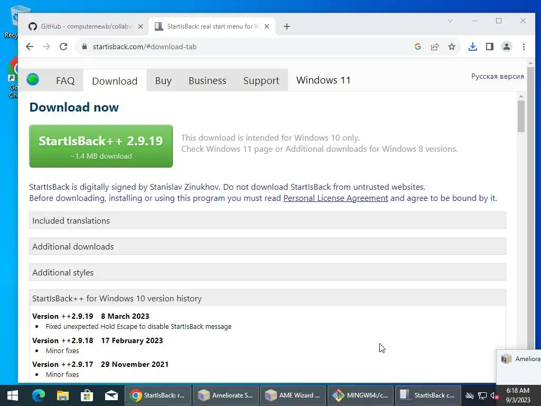This screenshot has height=406, width=541.
Task: Open the Download tab
Action: tap(115, 81)
